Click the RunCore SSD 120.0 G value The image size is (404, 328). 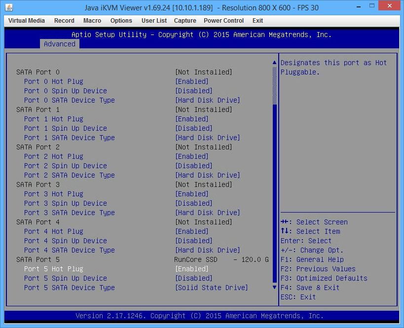[221, 259]
